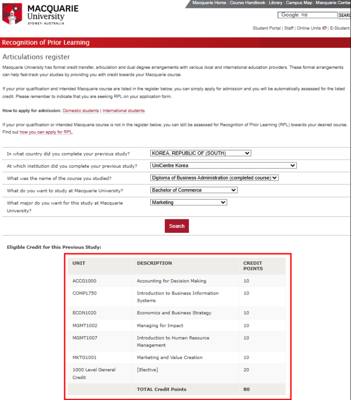351x400 pixels.
Task: Go to the Staff link
Action: (289, 28)
